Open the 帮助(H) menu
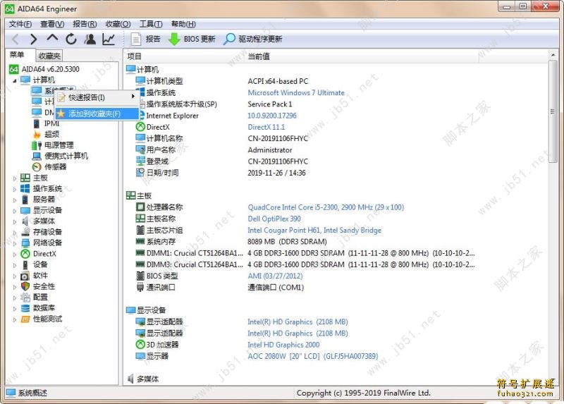 point(183,24)
